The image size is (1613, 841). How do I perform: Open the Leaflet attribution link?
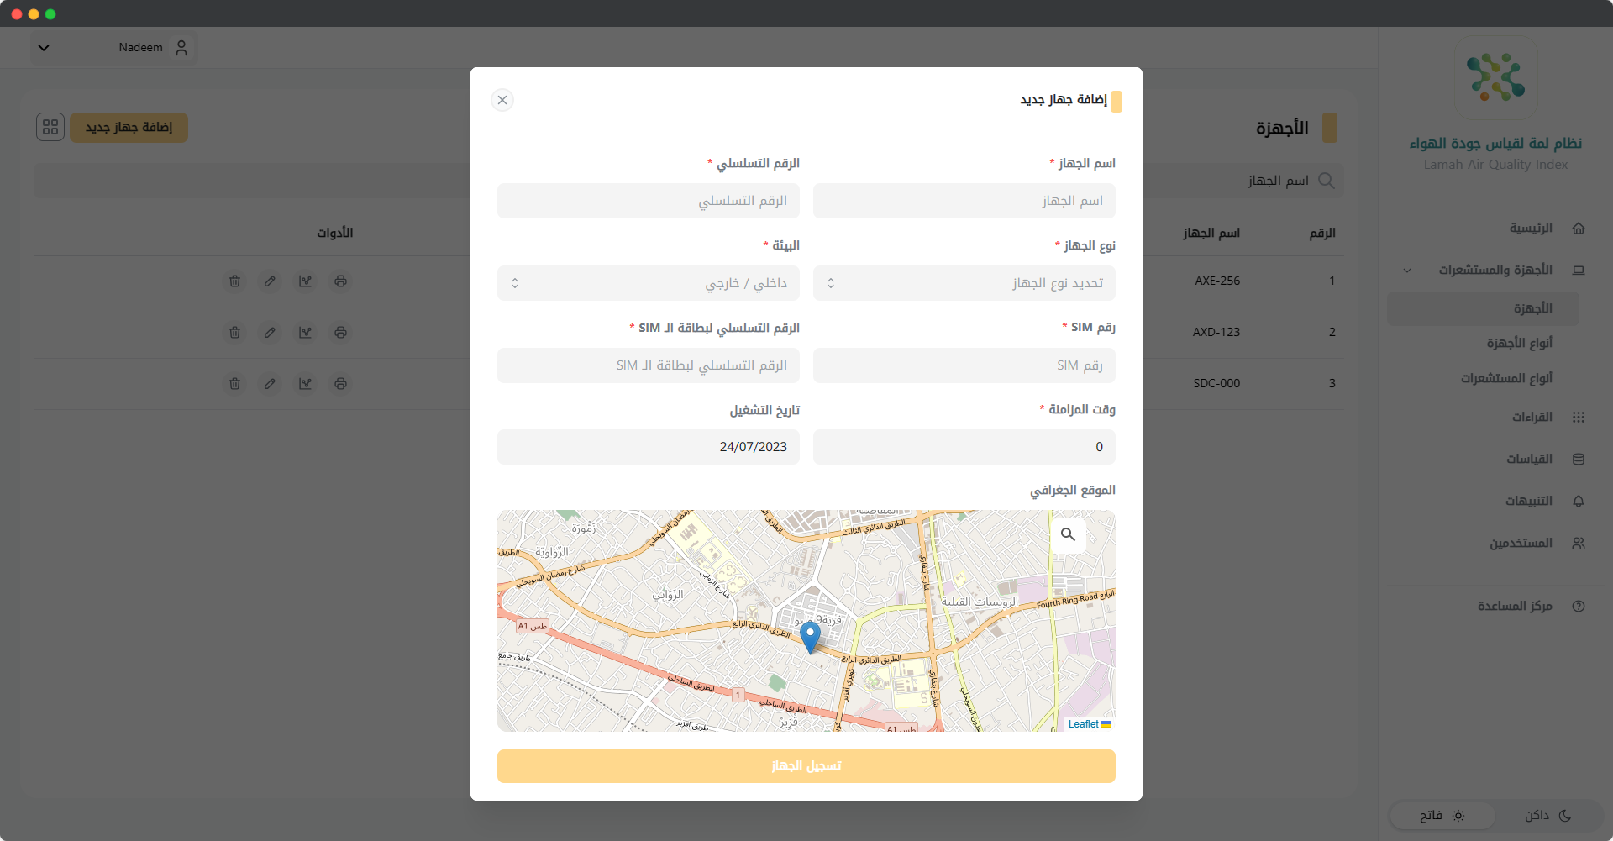(x=1083, y=724)
